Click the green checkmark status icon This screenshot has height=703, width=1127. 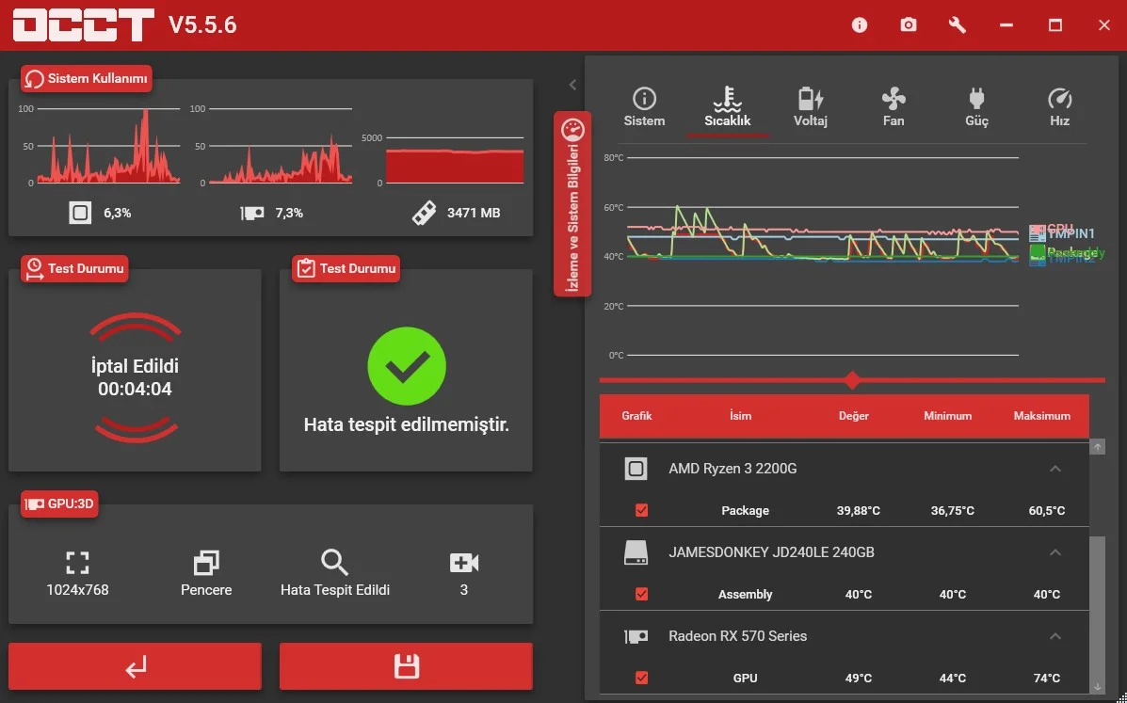(x=407, y=366)
